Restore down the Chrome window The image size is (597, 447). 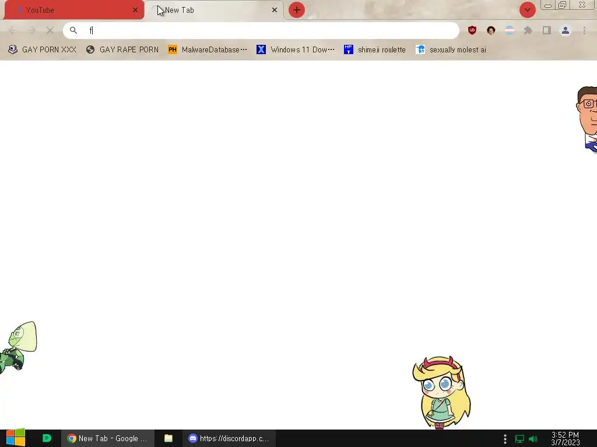point(563,5)
